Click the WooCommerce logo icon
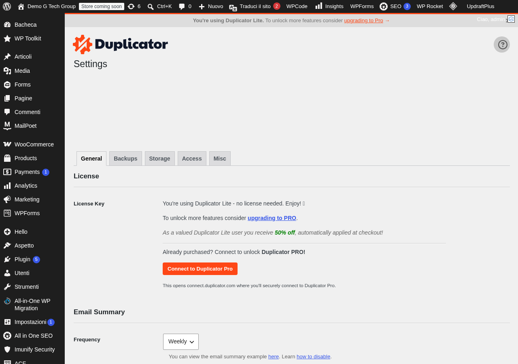The width and height of the screenshot is (518, 364). pyautogui.click(x=7, y=144)
